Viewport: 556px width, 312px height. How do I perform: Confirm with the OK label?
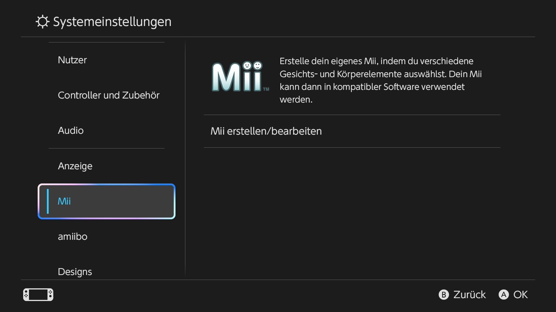click(520, 295)
